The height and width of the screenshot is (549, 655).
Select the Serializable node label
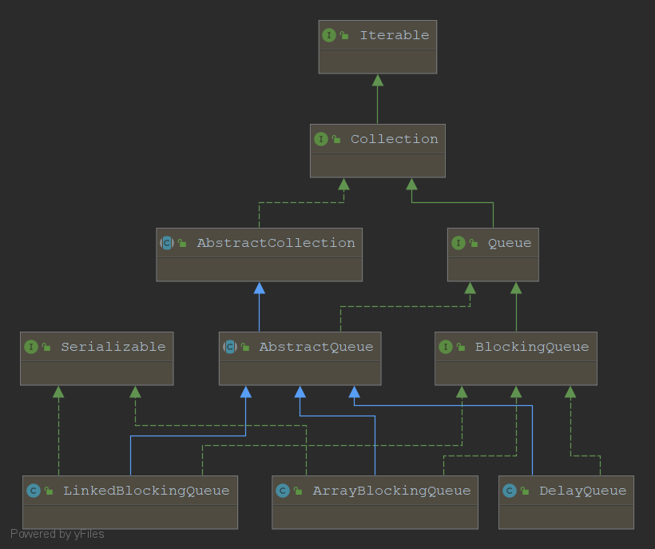tap(113, 347)
